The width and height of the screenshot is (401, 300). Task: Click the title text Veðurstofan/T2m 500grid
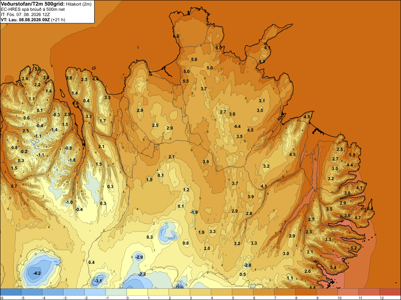coord(33,4)
